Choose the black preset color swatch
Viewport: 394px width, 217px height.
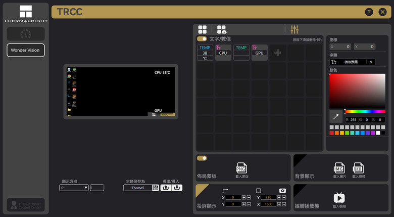(x=383, y=133)
